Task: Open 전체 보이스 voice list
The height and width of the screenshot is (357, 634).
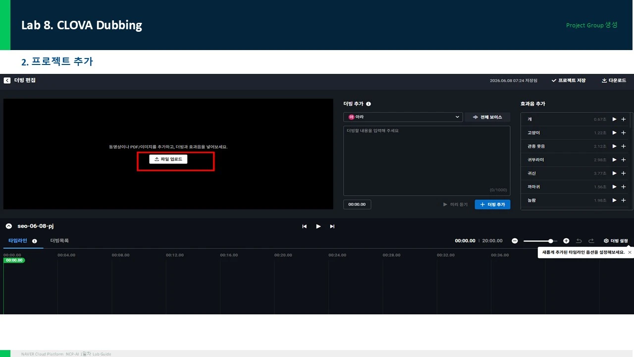Action: pos(487,117)
